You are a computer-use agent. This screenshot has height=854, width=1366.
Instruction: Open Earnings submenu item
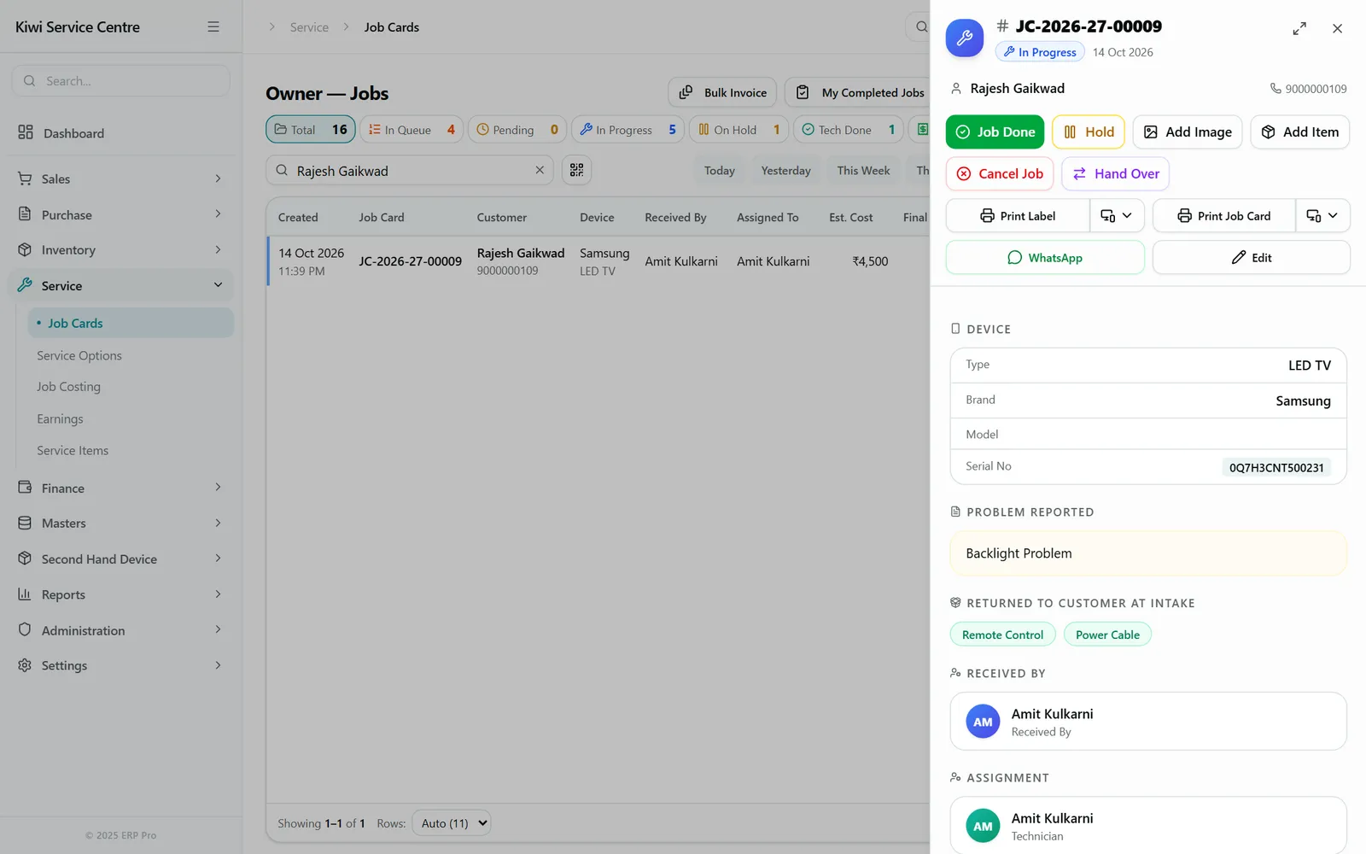click(x=131, y=418)
